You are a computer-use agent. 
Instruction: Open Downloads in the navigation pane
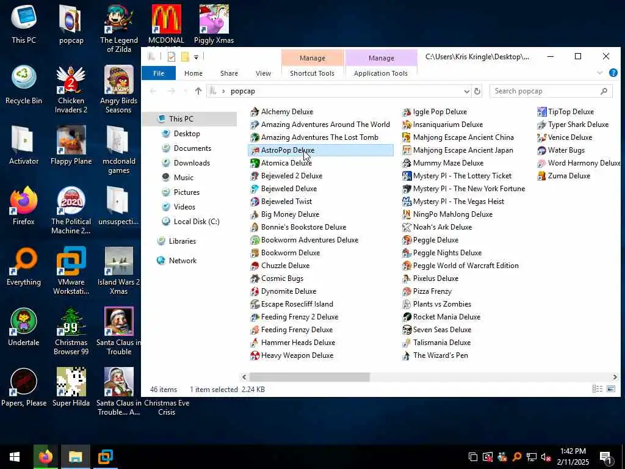coord(191,162)
